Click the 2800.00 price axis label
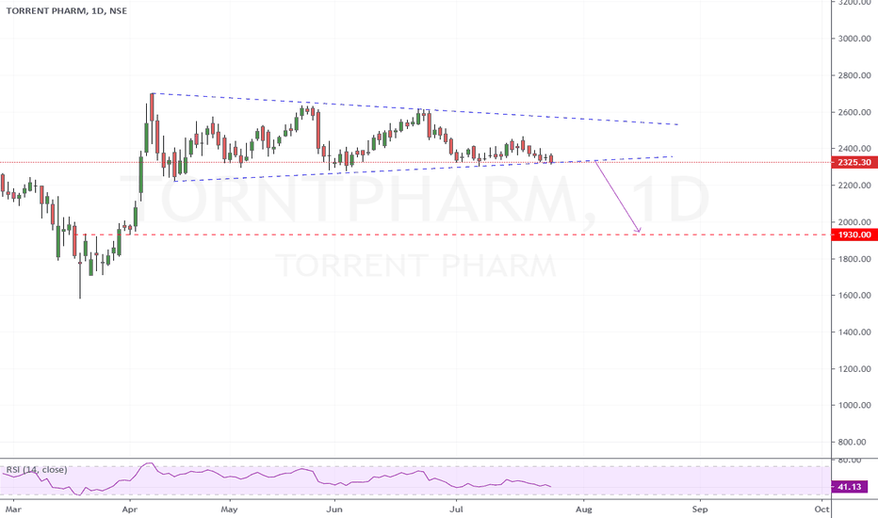 click(x=854, y=75)
